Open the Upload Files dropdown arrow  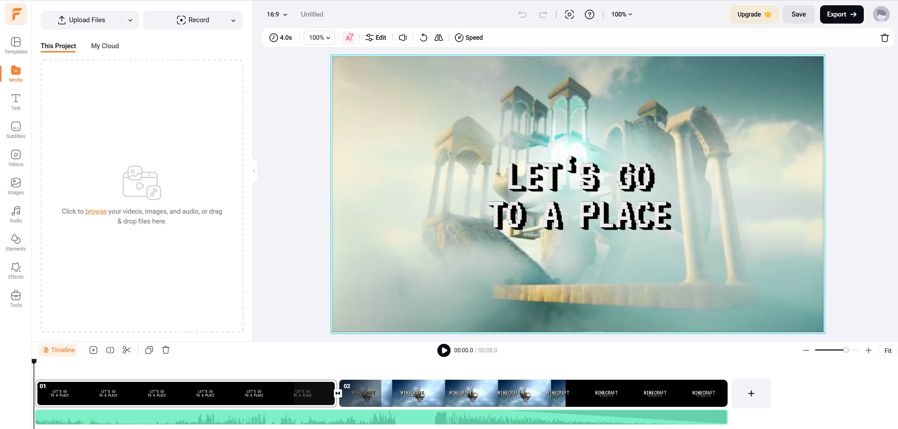click(x=130, y=20)
